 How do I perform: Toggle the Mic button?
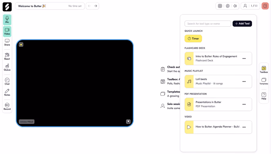tap(7, 20)
